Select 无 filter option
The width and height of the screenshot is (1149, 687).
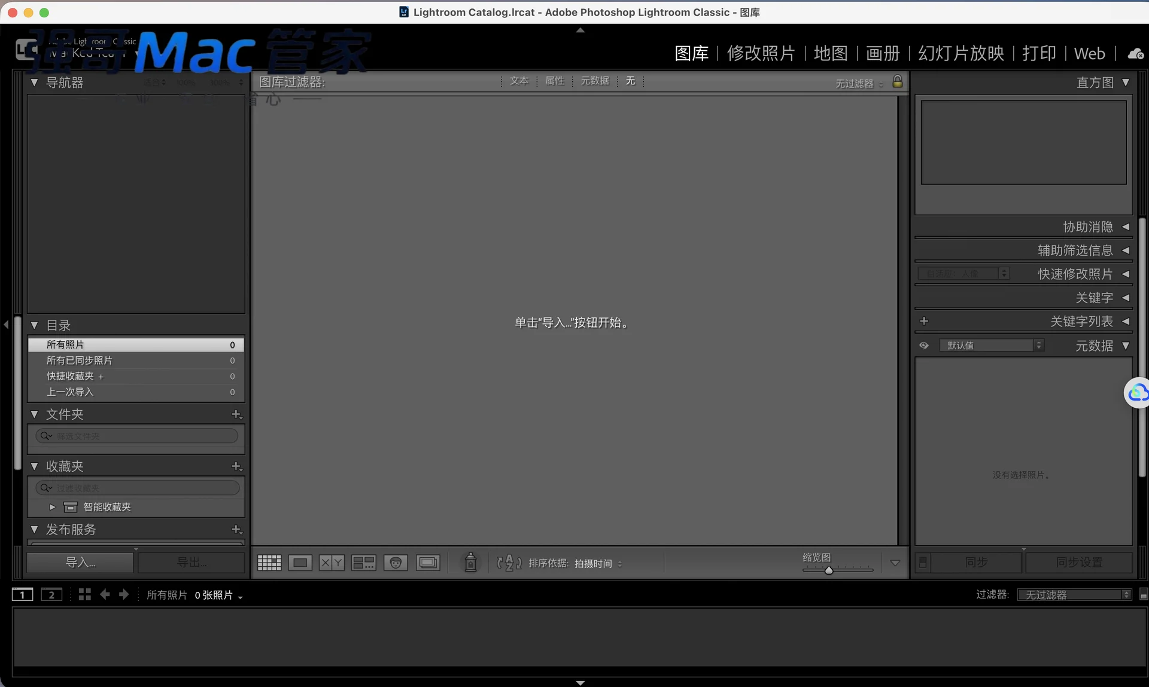[630, 81]
